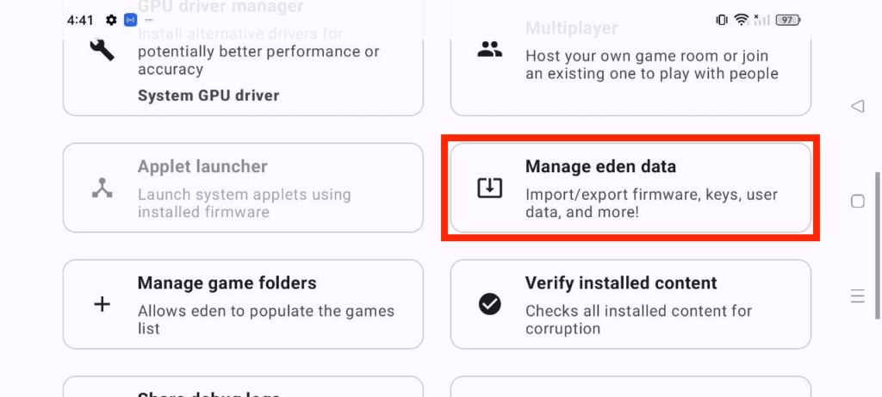
Task: Tap the plus icon beside Manage game folders
Action: click(x=102, y=305)
